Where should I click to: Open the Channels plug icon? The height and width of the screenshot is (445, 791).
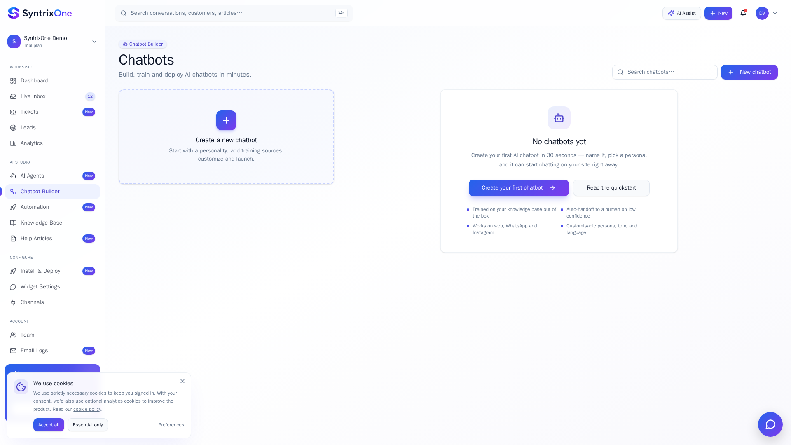tap(13, 302)
